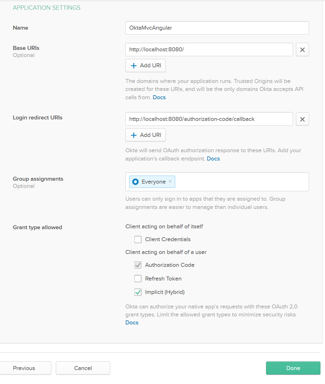Cancel the application settings
325x384 pixels.
pos(83,368)
